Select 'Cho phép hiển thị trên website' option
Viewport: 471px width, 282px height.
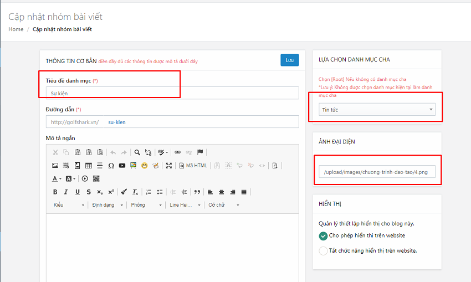[323, 235]
